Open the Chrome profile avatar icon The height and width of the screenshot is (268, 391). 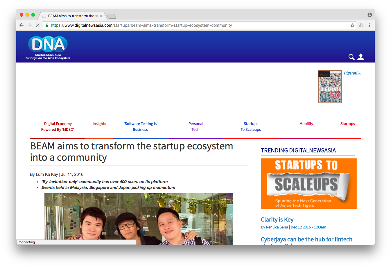pos(370,15)
